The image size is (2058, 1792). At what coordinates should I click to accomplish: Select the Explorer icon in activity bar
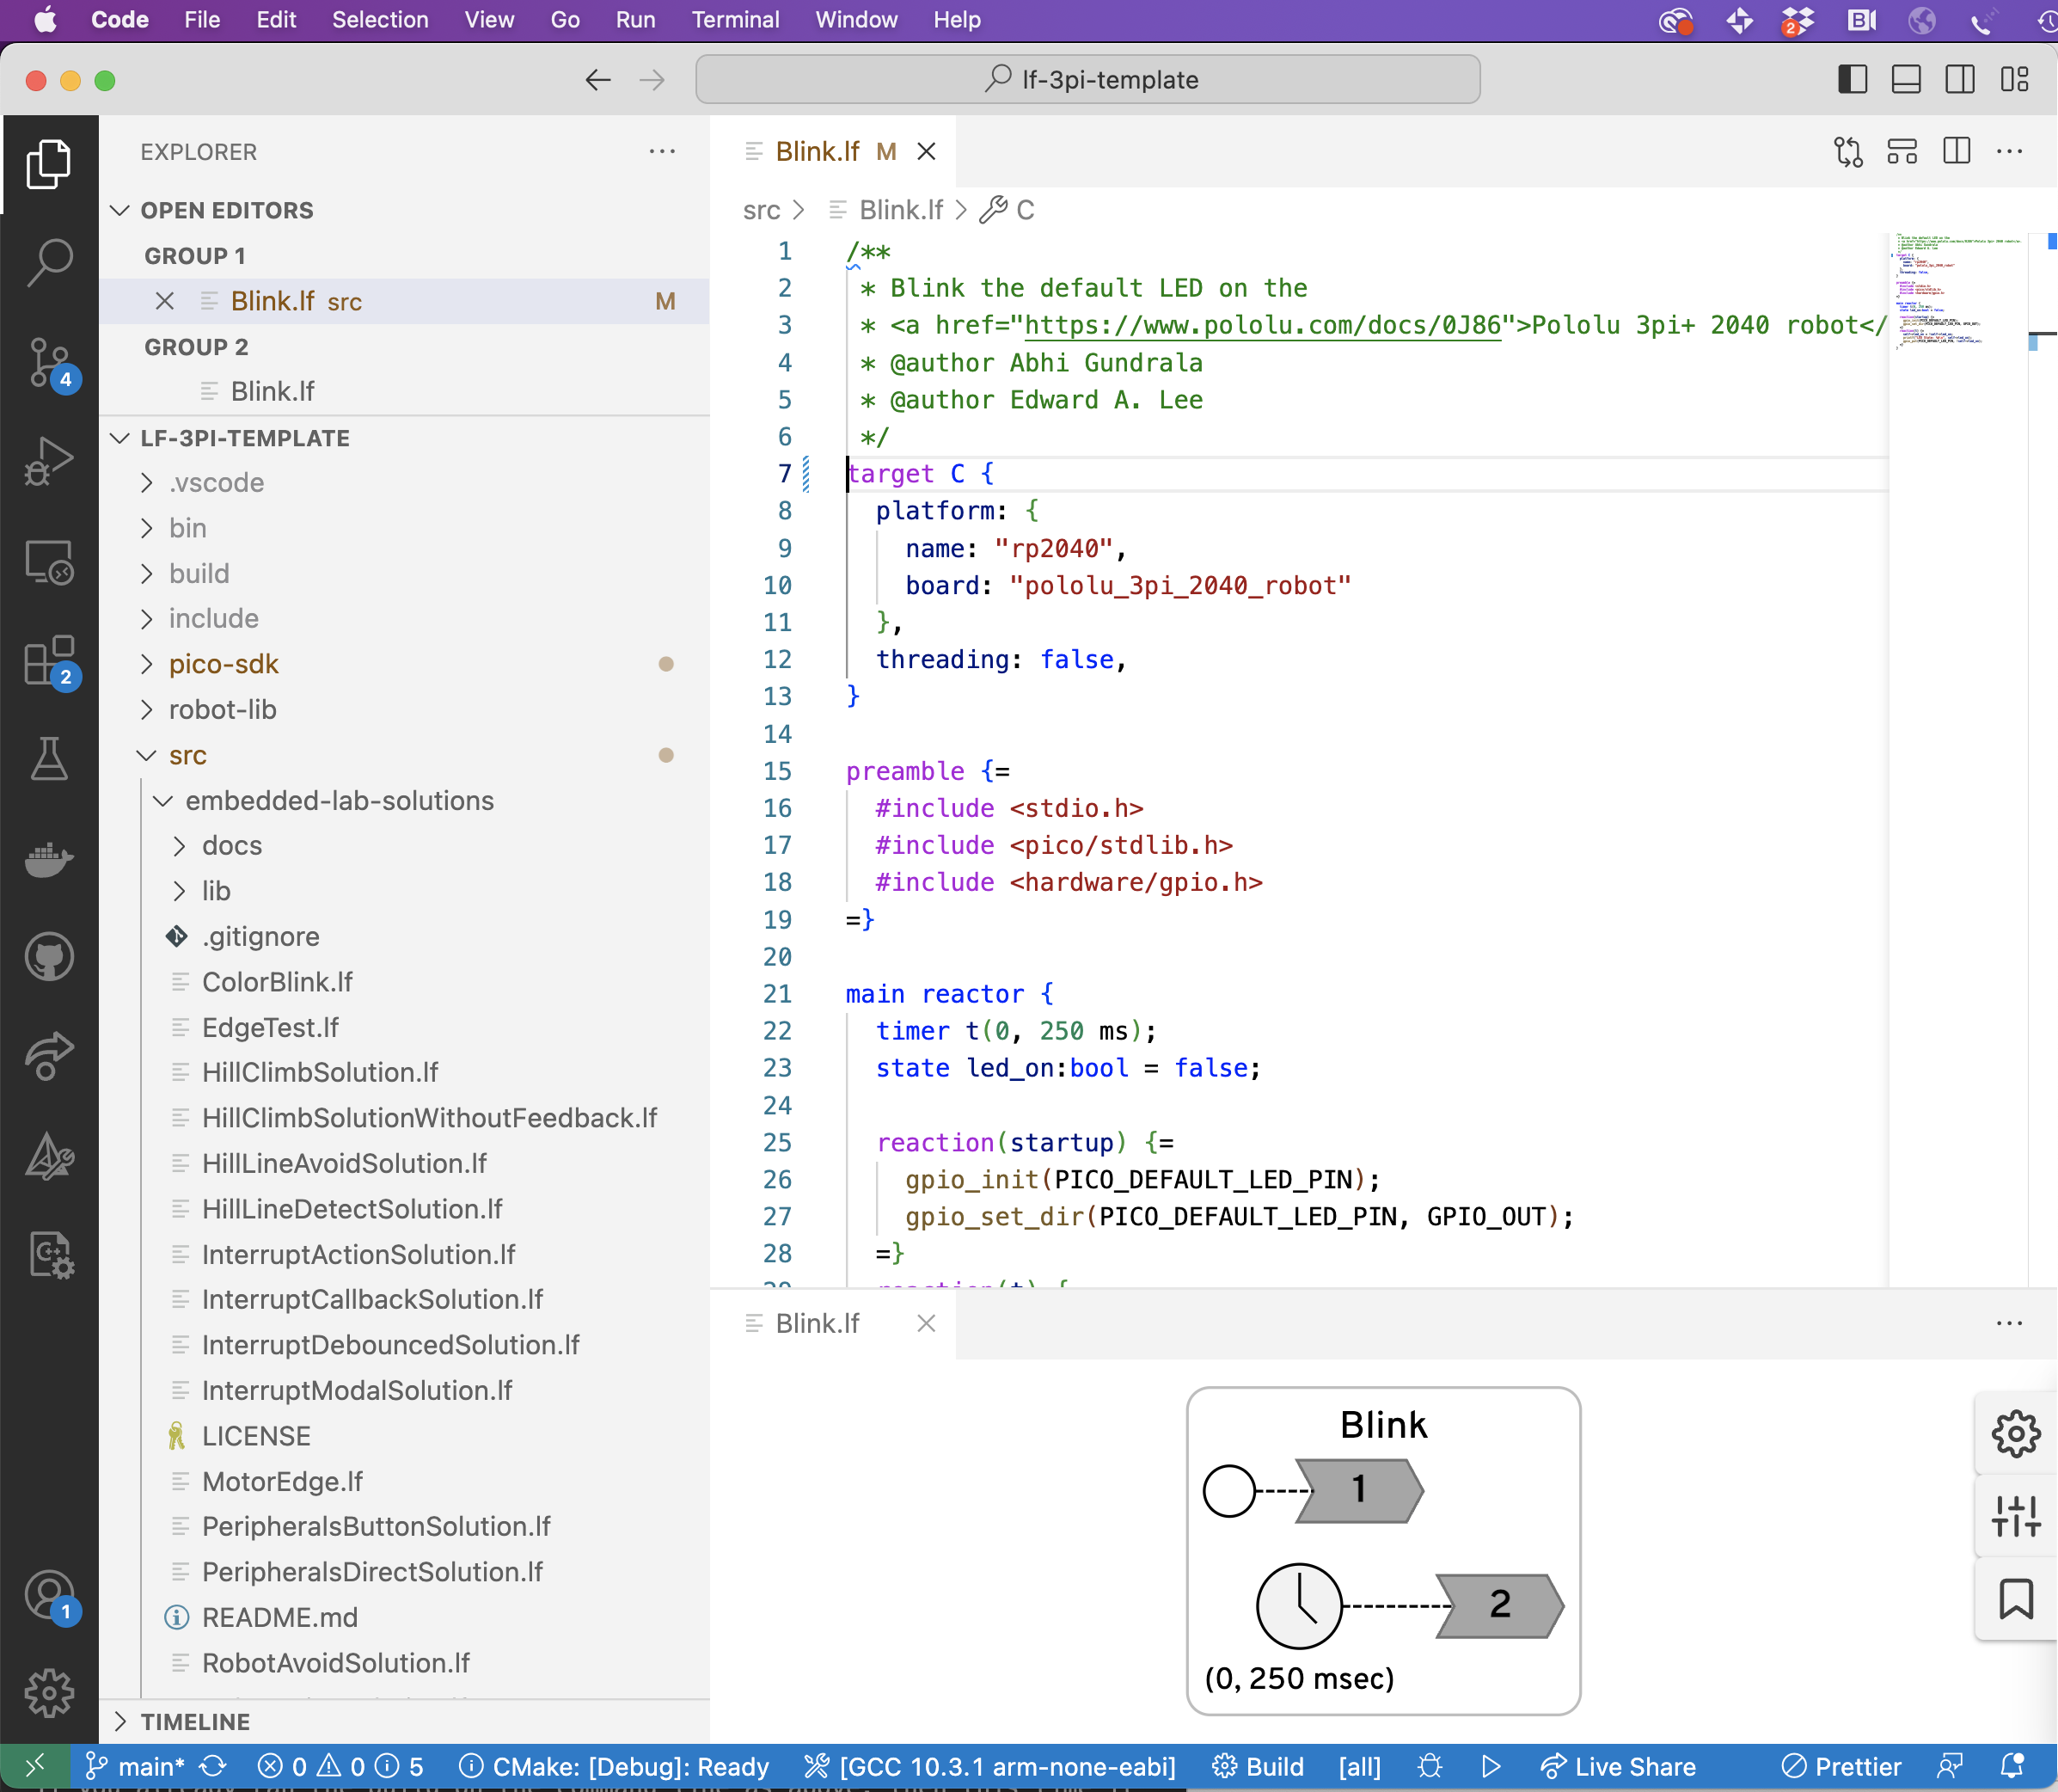point(47,161)
